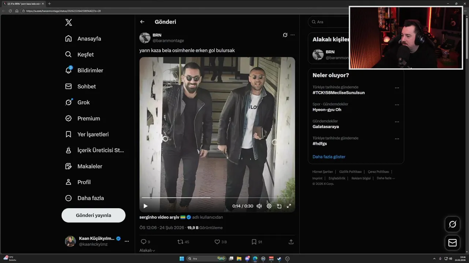Go to Anasayfa home page
This screenshot has height=263, width=469.
83,38
